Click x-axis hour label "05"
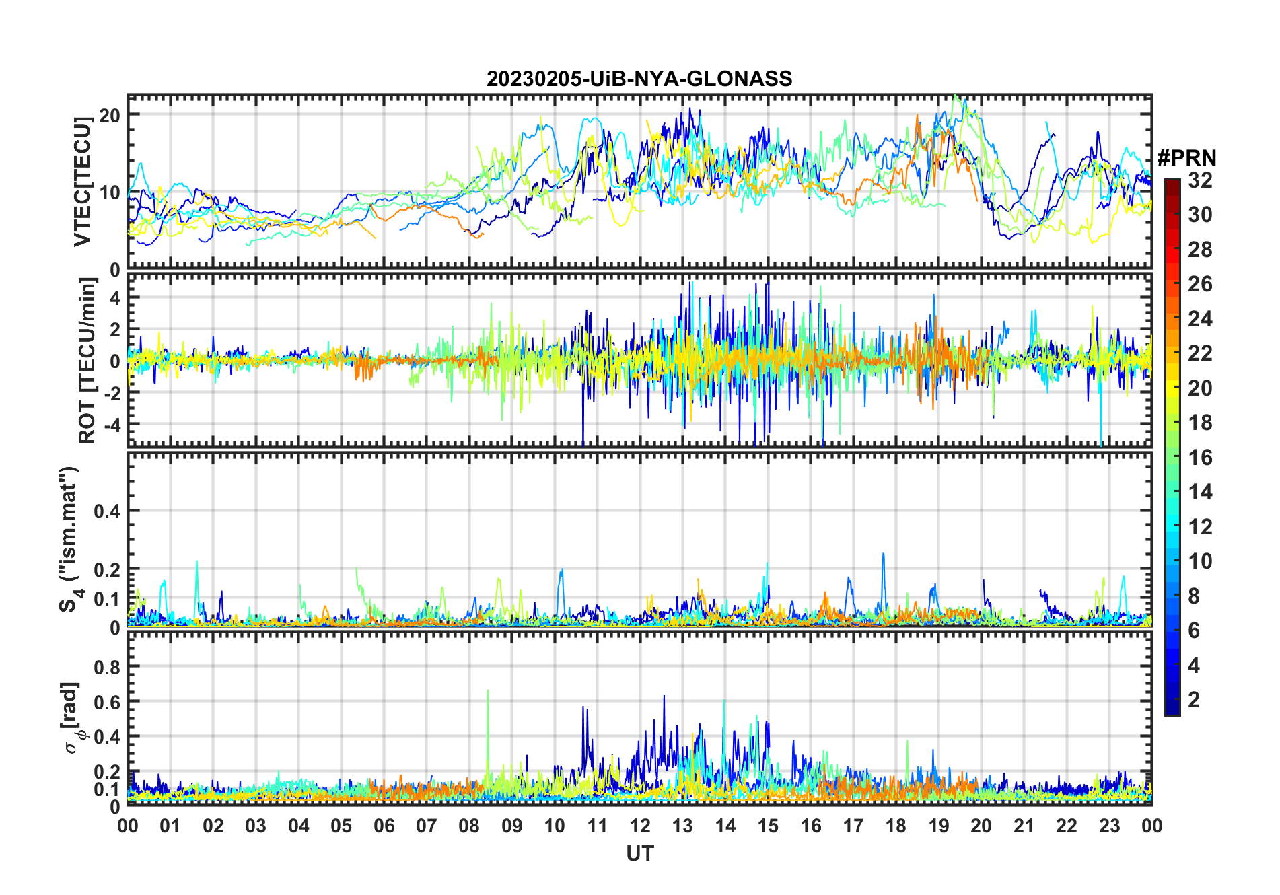The width and height of the screenshot is (1280, 895). [341, 826]
